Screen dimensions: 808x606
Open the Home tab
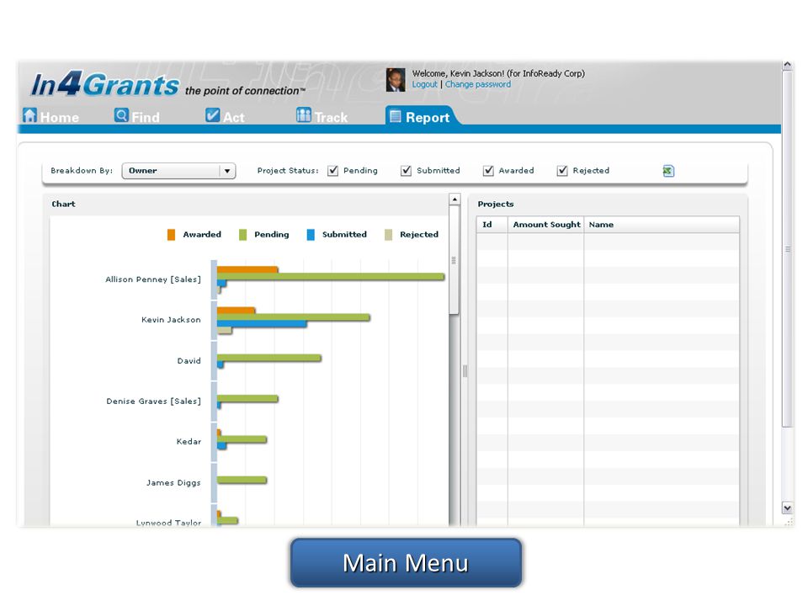51,116
